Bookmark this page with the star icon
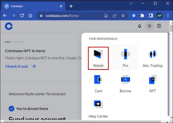The image size is (173, 123). pyautogui.click(x=123, y=16)
